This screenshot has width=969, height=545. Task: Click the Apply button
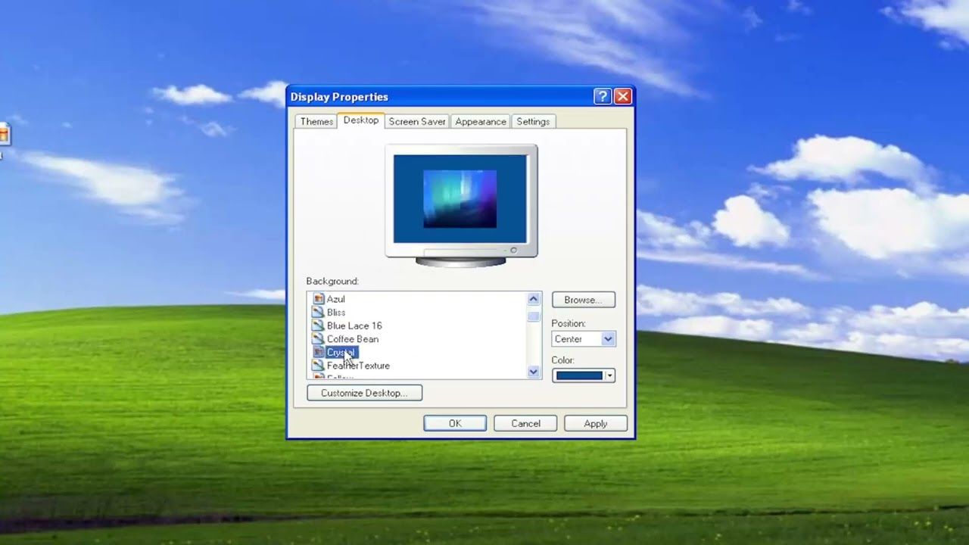click(x=596, y=423)
